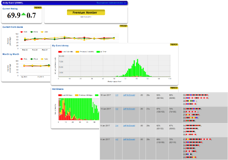228x160 pixels.
Task: Click first break ball sequence in 30 Jan 2017 row
Action: 196,95
